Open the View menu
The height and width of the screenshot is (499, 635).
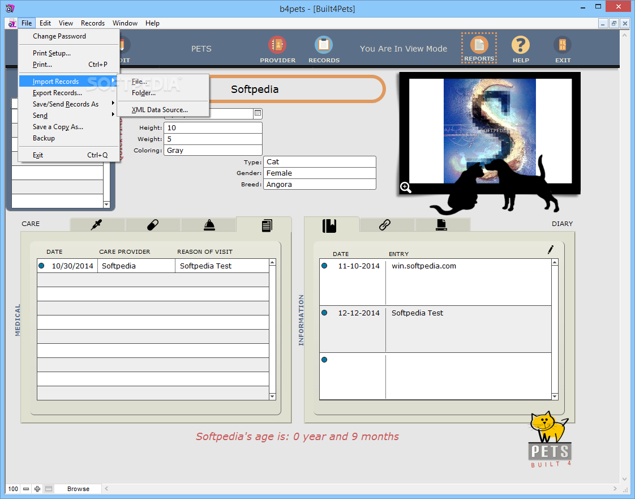[66, 23]
